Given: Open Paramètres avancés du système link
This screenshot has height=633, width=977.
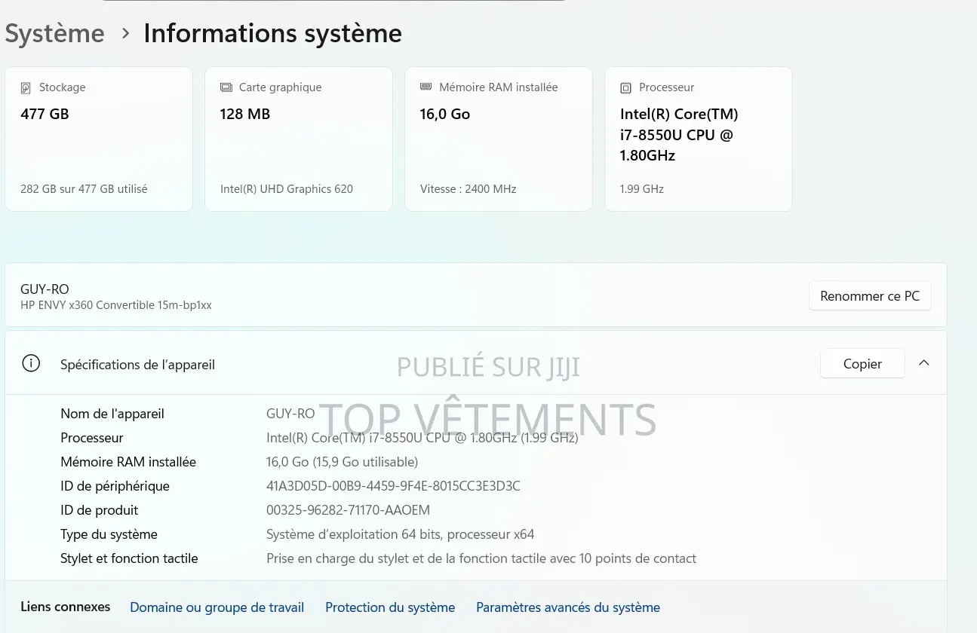Looking at the screenshot, I should coord(567,607).
